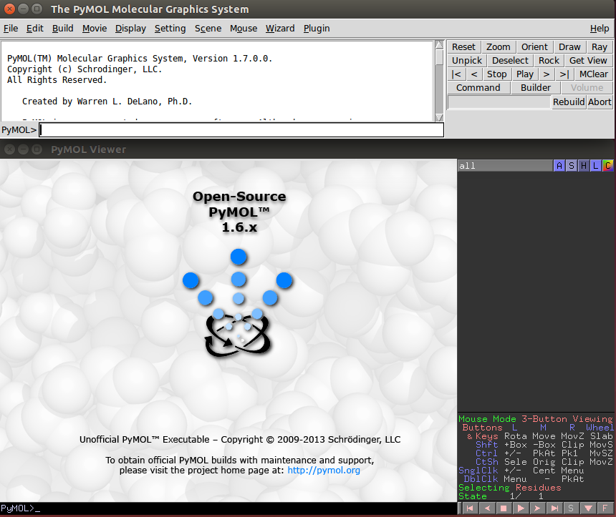616x517 pixels.
Task: Open the A (Action) menu for all
Action: click(559, 166)
